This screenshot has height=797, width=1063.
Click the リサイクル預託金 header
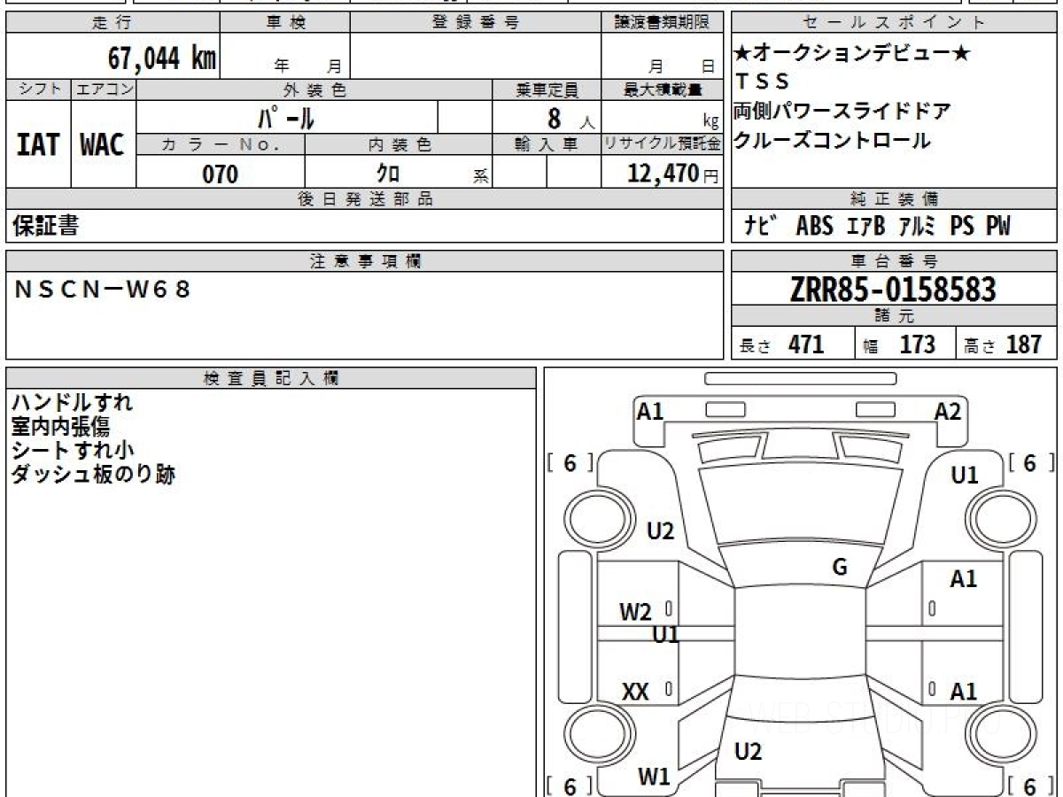(662, 144)
